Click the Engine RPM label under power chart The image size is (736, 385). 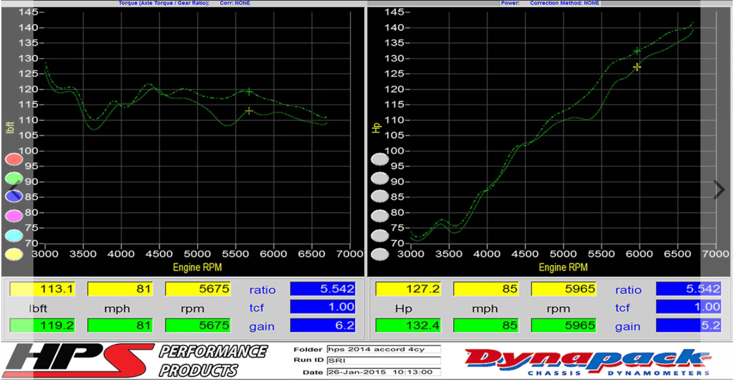point(563,268)
